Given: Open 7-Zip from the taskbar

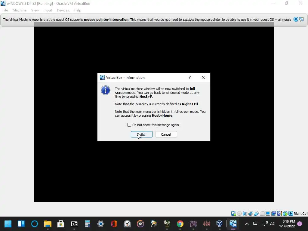Looking at the screenshot, I should click(74, 224).
